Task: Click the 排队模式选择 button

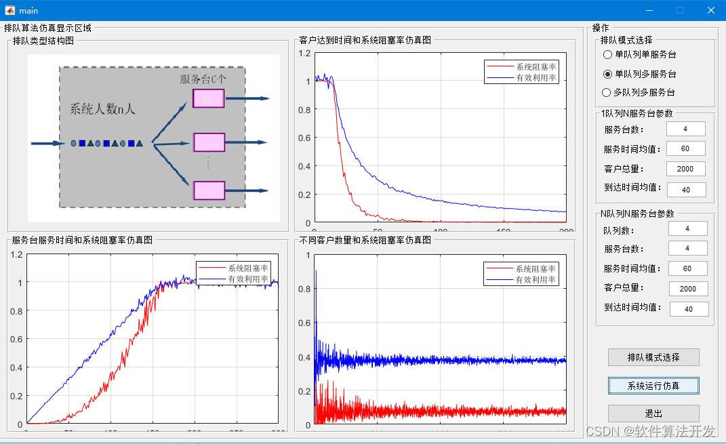Action: pyautogui.click(x=653, y=357)
